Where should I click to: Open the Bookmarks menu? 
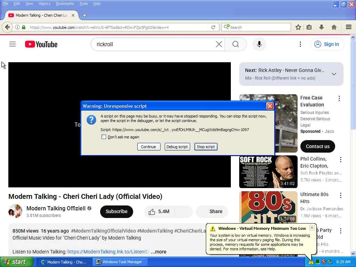pyautogui.click(x=65, y=3)
